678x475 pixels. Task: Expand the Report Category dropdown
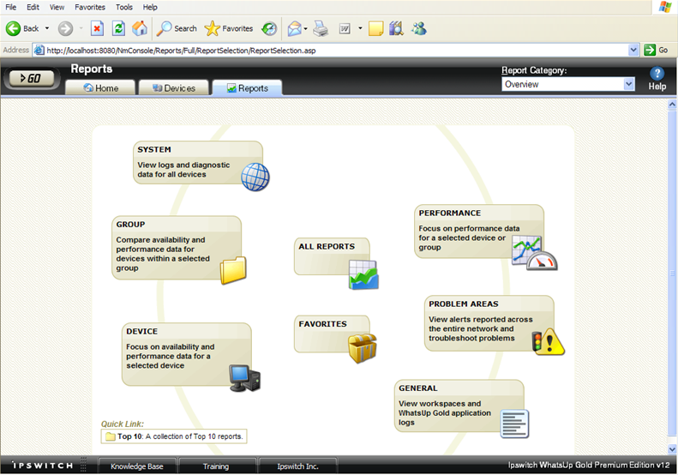pos(628,85)
